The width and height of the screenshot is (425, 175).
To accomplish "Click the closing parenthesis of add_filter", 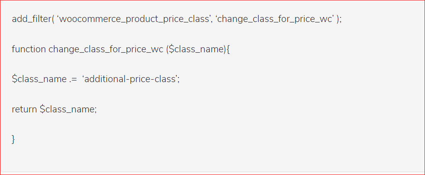I will click(338, 19).
